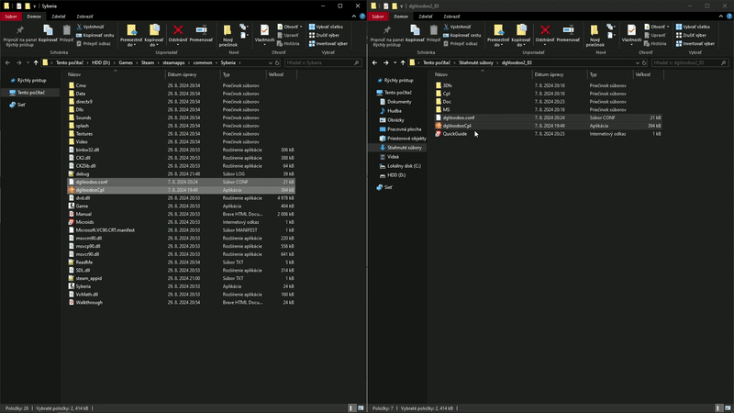Screen dimensions: 734x413
Task: Click Select all in dgVoodoo2_83 window ribbon
Action: [x=693, y=27]
